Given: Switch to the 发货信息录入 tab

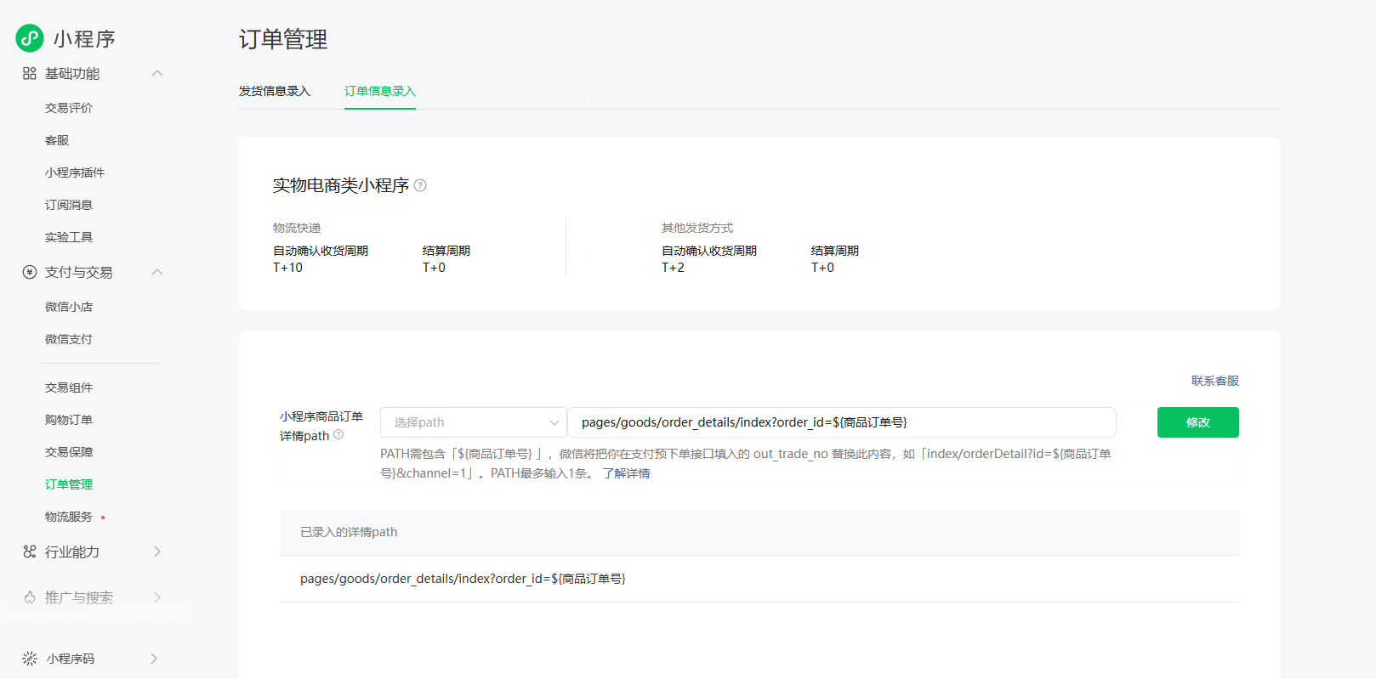Looking at the screenshot, I should [275, 91].
